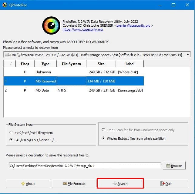Open the https://www.cgsecurity.org link
This screenshot has width=195, height=194.
83,29
